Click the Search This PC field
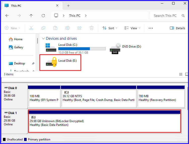The width and height of the screenshot is (189, 144). click(166, 16)
